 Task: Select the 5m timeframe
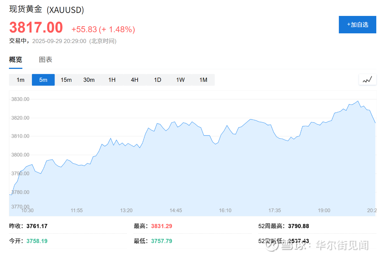43,80
